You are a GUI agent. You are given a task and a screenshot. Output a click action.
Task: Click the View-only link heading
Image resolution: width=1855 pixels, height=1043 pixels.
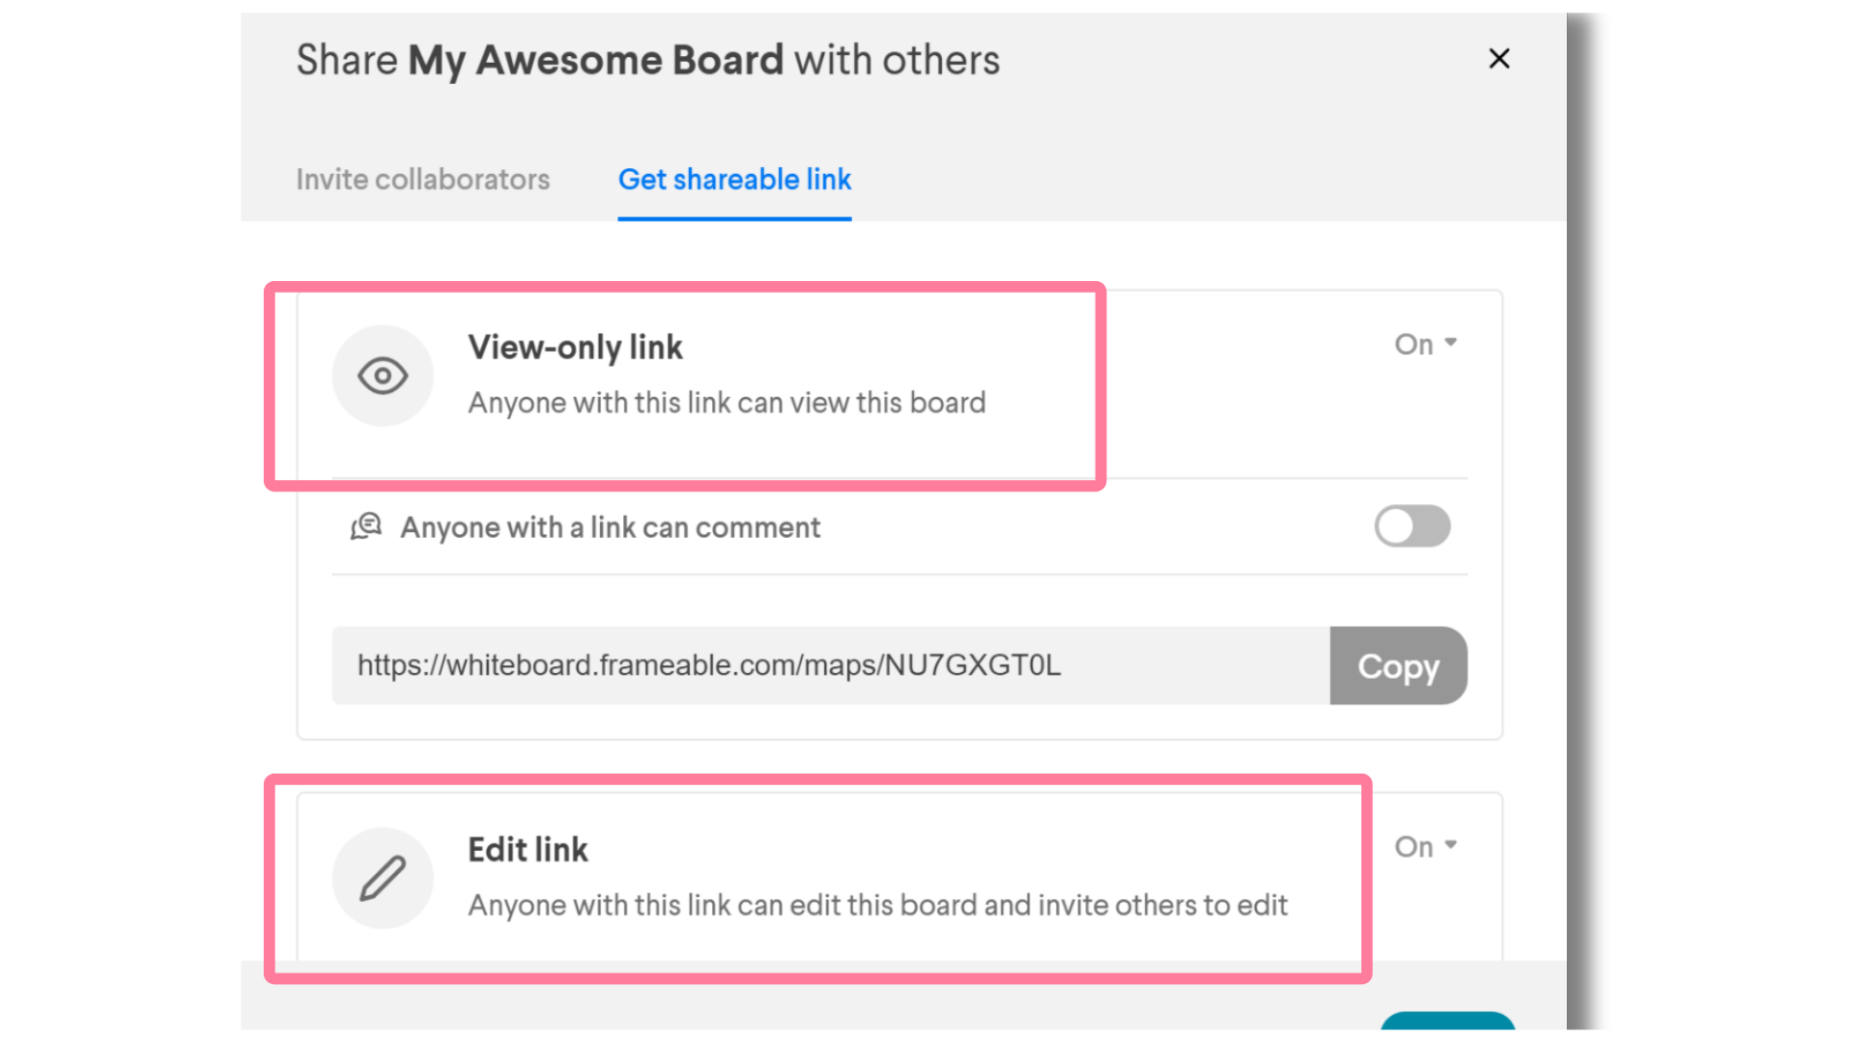click(x=576, y=348)
